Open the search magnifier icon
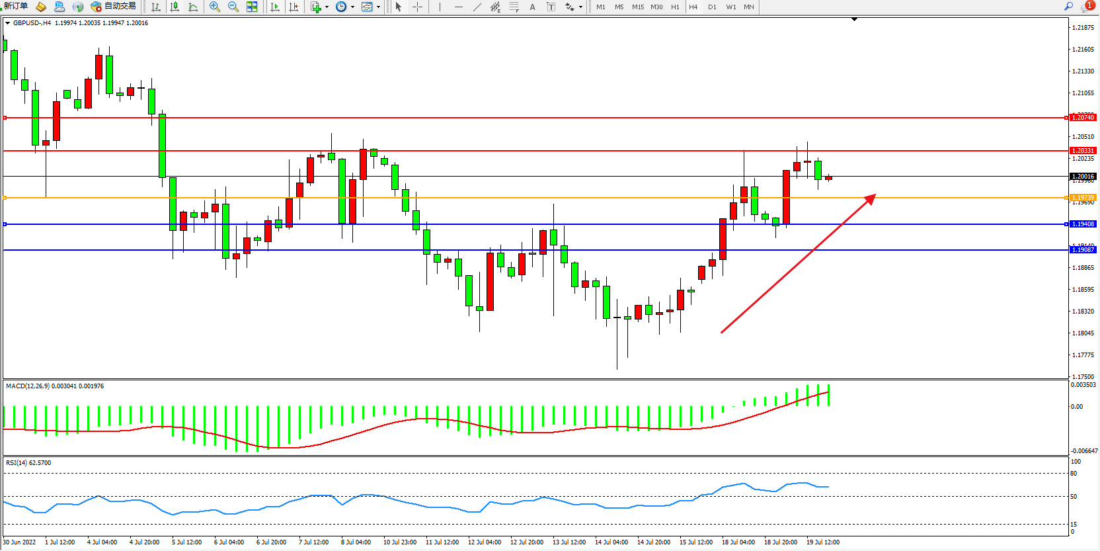The image size is (1100, 551). pyautogui.click(x=1068, y=6)
